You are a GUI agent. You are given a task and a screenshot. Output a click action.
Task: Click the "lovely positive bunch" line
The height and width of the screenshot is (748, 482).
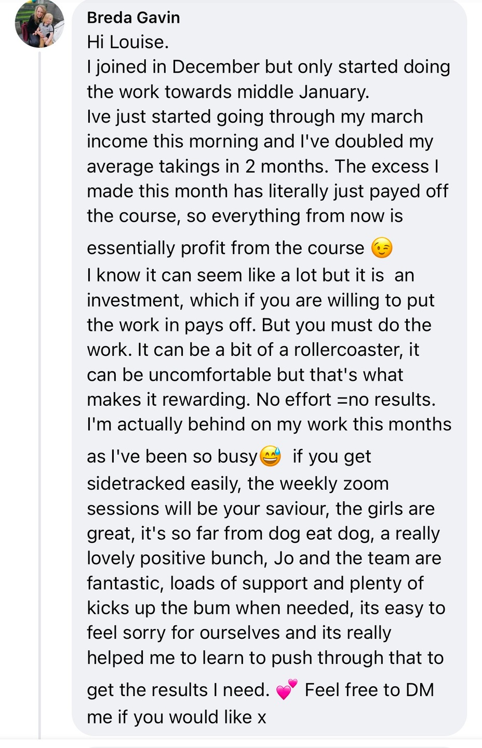coord(264,558)
